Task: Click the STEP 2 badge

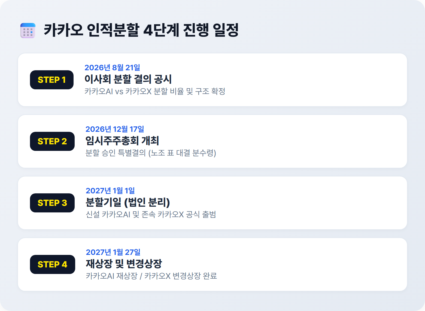Action: click(x=52, y=141)
